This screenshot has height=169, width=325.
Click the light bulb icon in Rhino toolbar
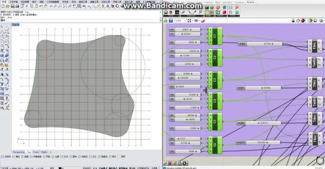pyautogui.click(x=103, y=6)
